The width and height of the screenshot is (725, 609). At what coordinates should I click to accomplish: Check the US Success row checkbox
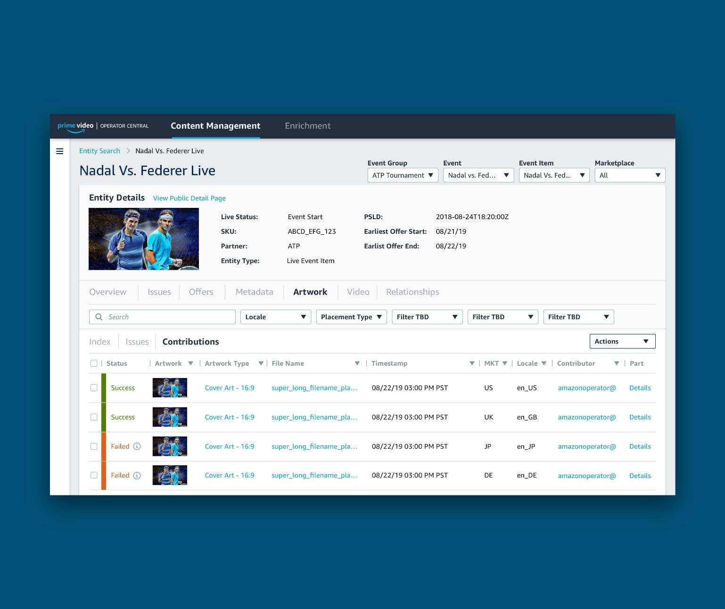(x=94, y=388)
